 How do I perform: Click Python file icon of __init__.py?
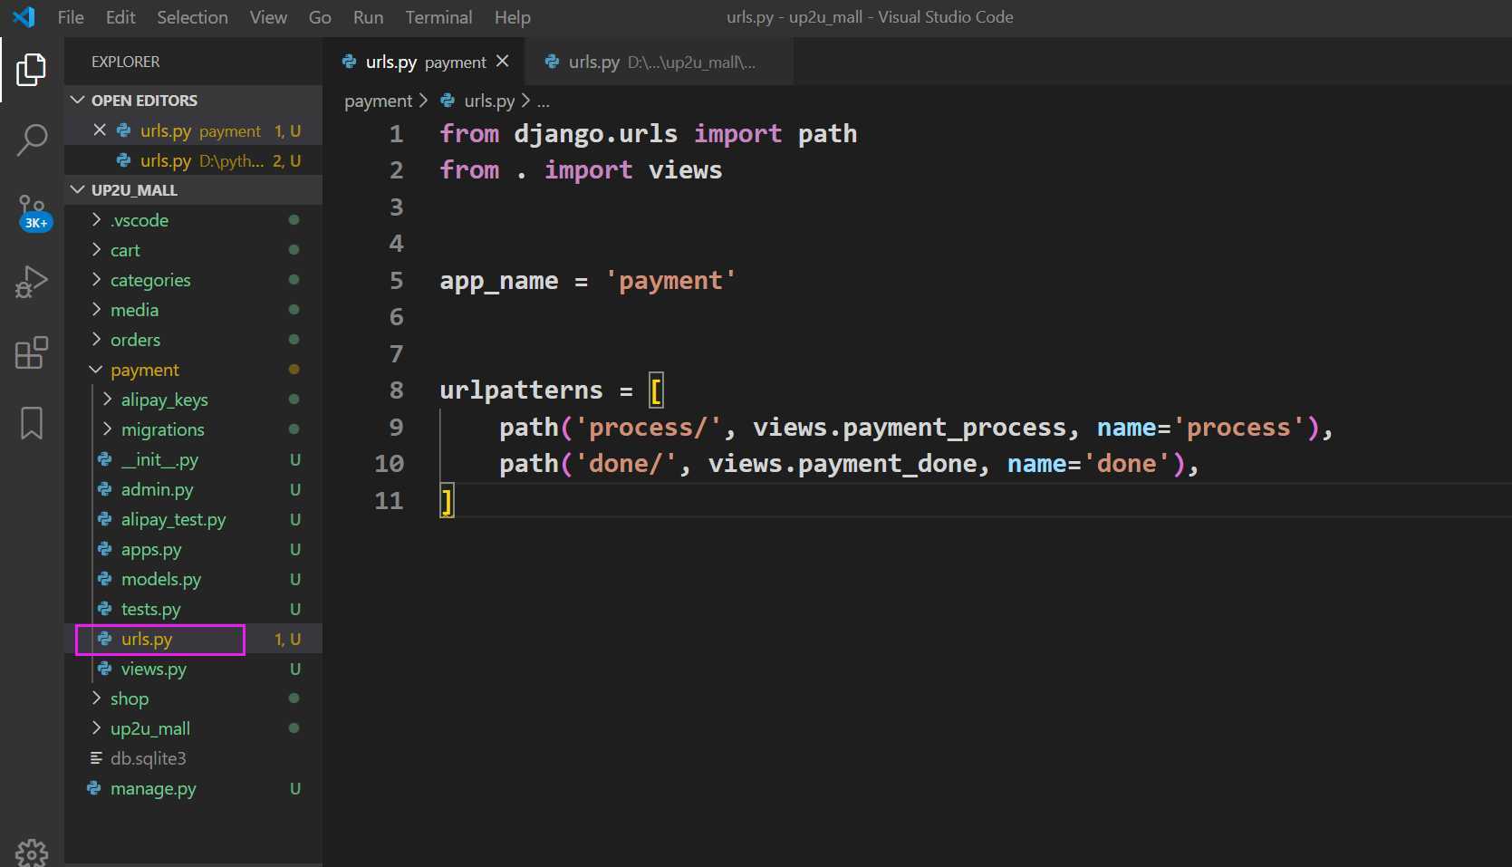(x=105, y=459)
